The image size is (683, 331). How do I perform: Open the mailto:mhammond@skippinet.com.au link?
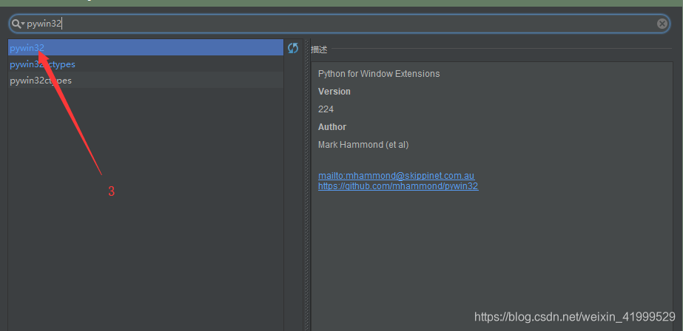396,176
